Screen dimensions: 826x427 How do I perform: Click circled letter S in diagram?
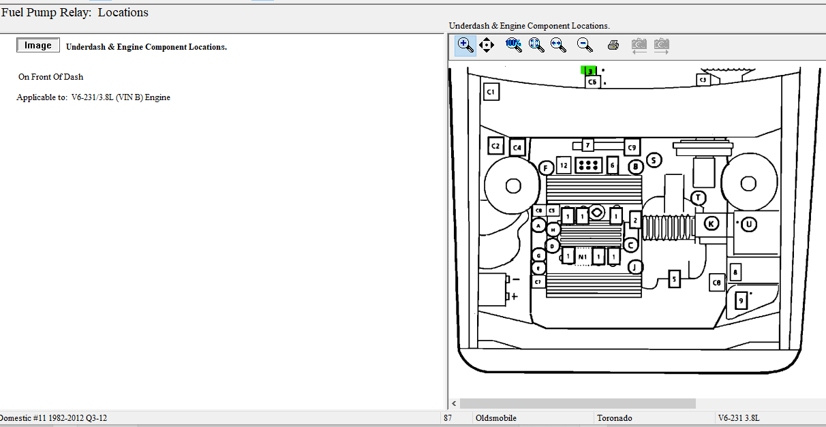point(654,160)
